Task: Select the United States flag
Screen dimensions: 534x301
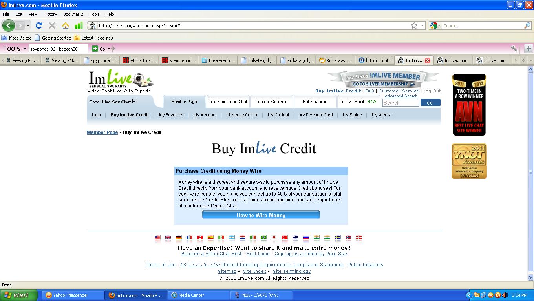Action: 157,238
